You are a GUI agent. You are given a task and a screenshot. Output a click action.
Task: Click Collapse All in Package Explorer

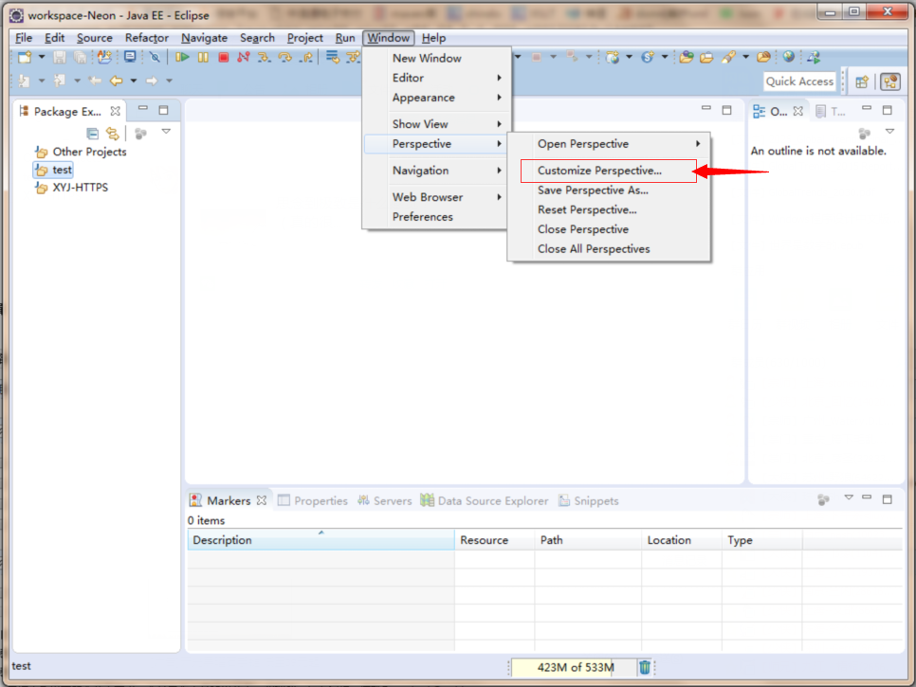[x=92, y=134]
